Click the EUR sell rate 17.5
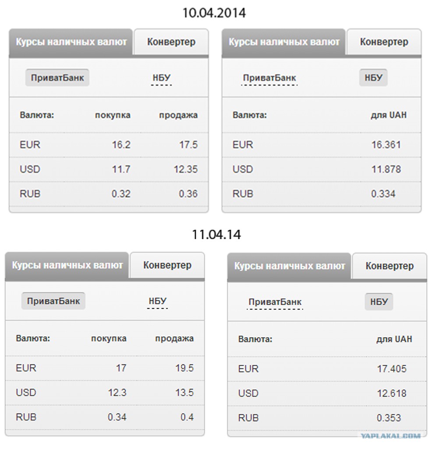432x449 pixels. coord(188,145)
